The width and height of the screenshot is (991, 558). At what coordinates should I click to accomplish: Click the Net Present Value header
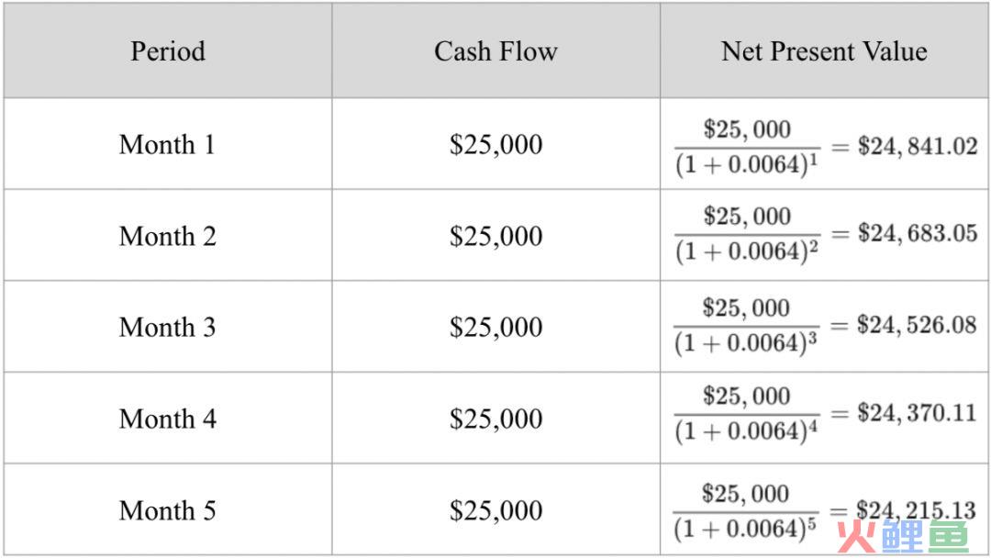pyautogui.click(x=824, y=51)
